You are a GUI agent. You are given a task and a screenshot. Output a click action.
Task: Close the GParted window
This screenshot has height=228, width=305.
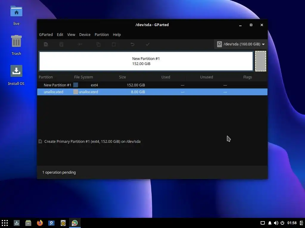point(262,25)
